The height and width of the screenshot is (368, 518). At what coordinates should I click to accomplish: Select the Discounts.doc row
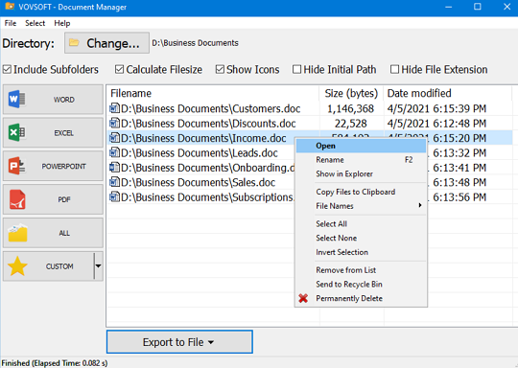(310, 123)
